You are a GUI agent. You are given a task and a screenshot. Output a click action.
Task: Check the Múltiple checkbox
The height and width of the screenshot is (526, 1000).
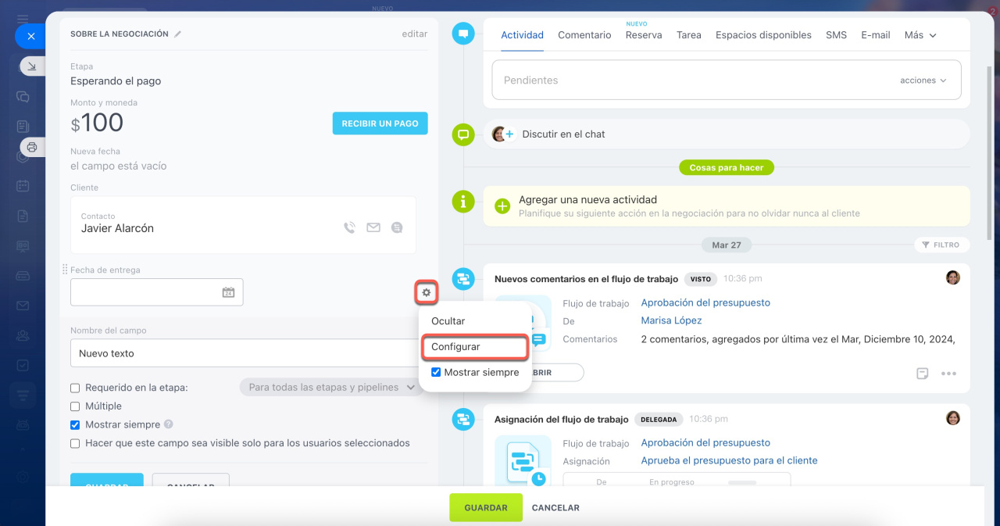75,406
